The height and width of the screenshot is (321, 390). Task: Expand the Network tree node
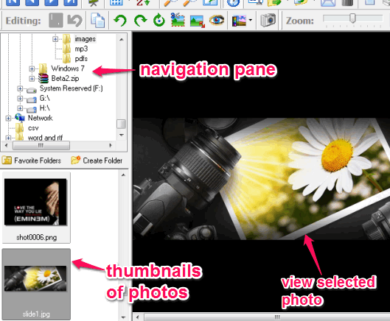click(x=8, y=119)
